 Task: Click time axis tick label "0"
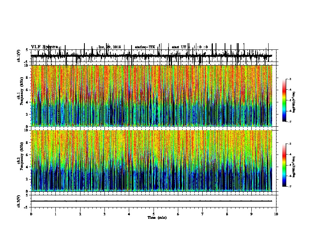31,214
